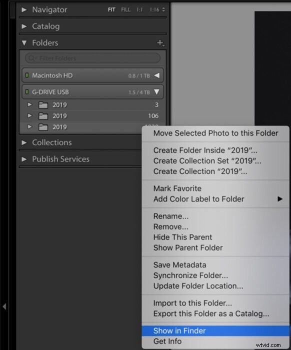Choose Move Selected Photo to this Folder
Image resolution: width=291 pixels, height=350 pixels.
(x=215, y=133)
